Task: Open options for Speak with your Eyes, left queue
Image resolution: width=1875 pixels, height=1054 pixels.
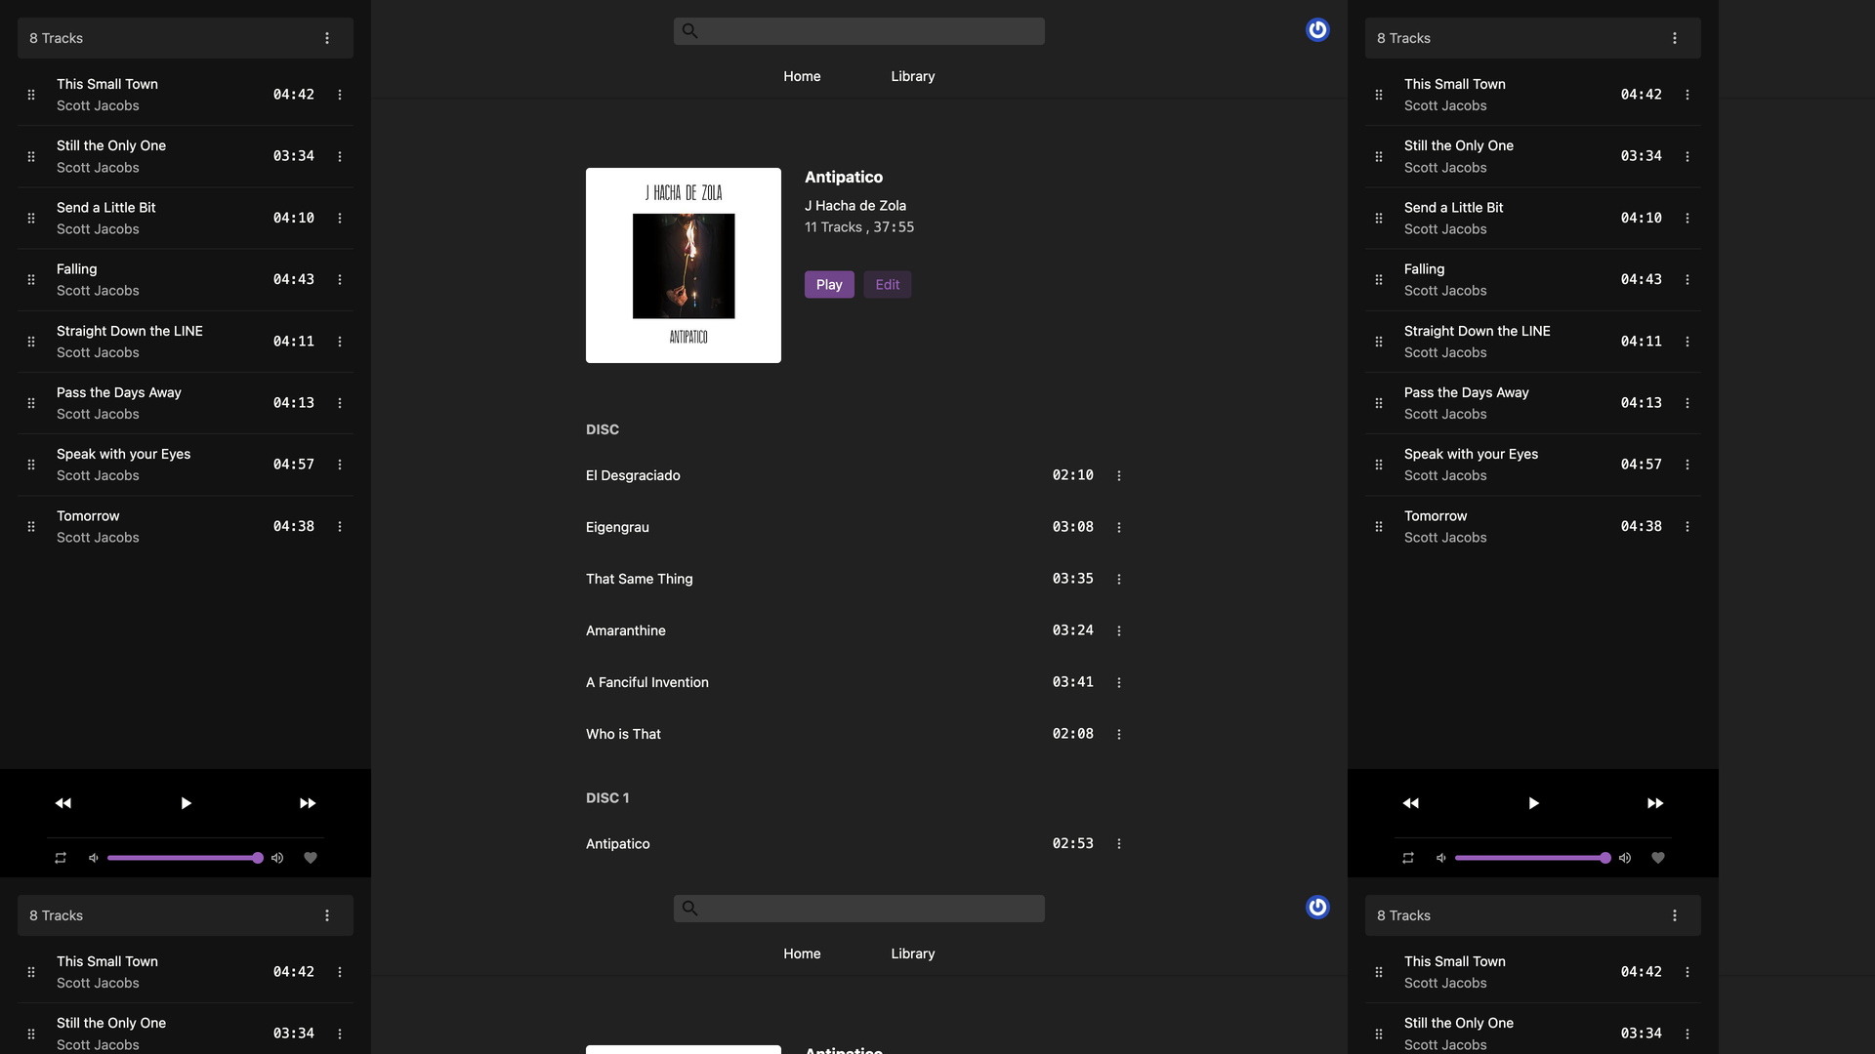Action: [340, 465]
